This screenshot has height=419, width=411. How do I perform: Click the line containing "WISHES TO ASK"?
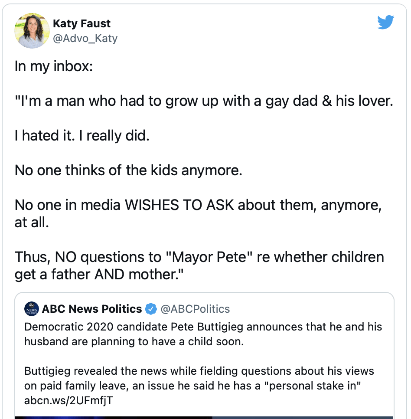pos(198,205)
